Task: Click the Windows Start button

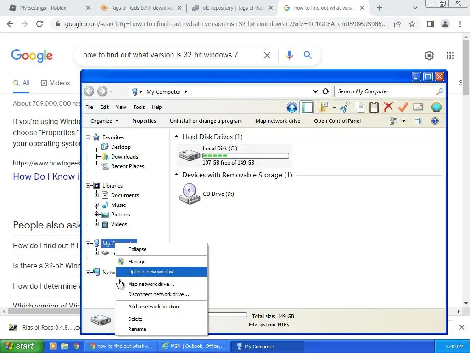Action: pyautogui.click(x=22, y=346)
